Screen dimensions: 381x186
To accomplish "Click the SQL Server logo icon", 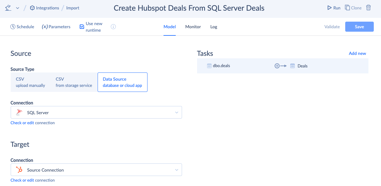I will click(19, 113).
